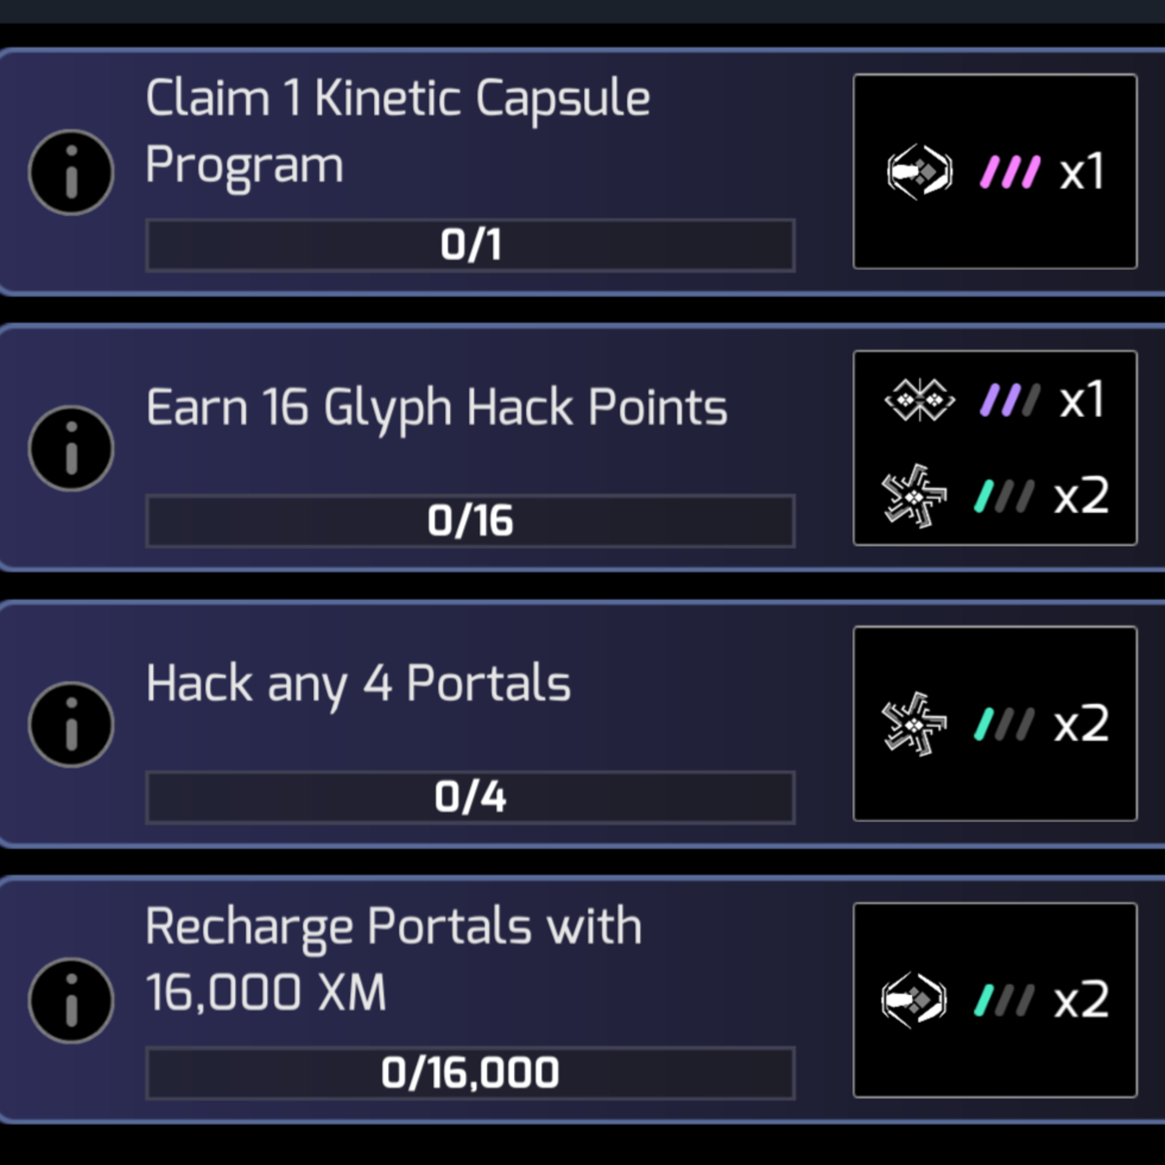
Task: Show info for Recharge Portals task
Action: pyautogui.click(x=71, y=1000)
